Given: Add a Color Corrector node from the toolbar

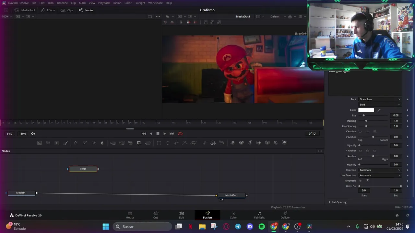Looking at the screenshot, I should pos(76,143).
